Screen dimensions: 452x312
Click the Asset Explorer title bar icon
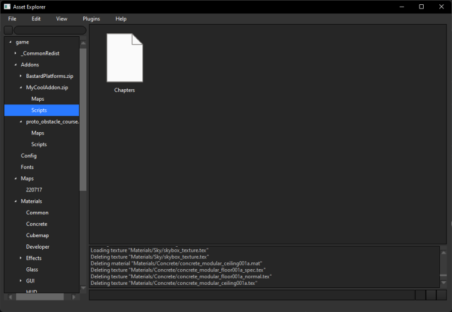(7, 7)
